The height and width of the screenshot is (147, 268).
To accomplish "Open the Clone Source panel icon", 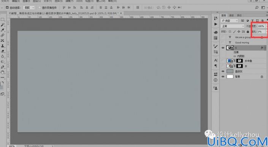I will 216,88.
